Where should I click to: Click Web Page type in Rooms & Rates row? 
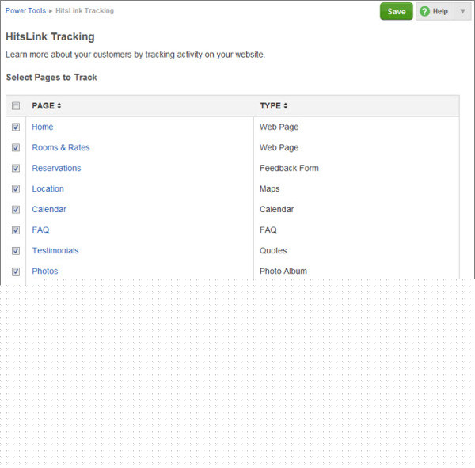point(279,147)
